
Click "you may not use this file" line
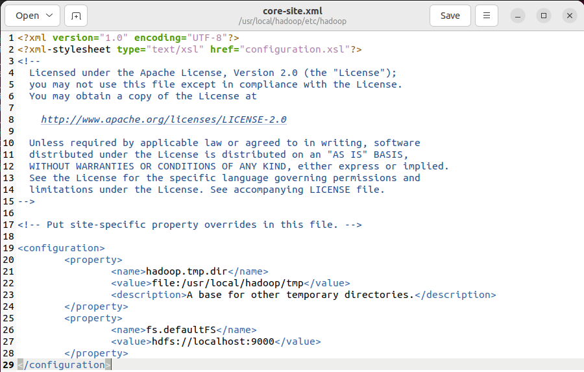215,84
